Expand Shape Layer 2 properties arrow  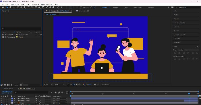10,98
